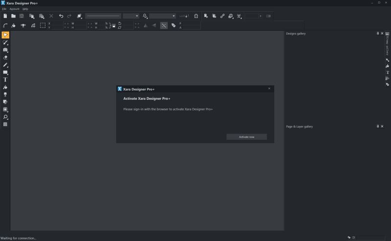The image size is (391, 241).
Task: Click the Paste clipboard icon
Action: [x=42, y=16]
